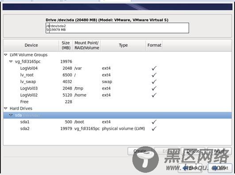Click the Create button
This screenshot has width=235, height=175.
pos(140,151)
